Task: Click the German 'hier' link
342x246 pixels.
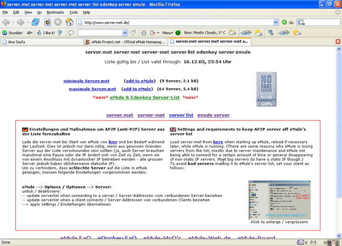Action: tap(113, 142)
